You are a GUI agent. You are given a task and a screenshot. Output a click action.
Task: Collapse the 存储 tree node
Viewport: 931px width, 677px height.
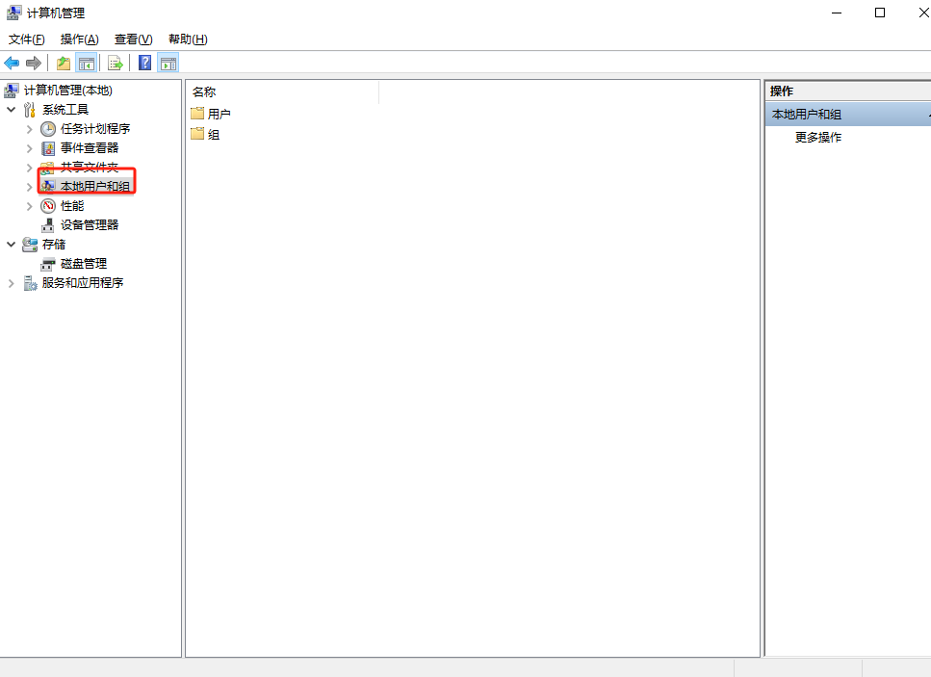pyautogui.click(x=11, y=244)
